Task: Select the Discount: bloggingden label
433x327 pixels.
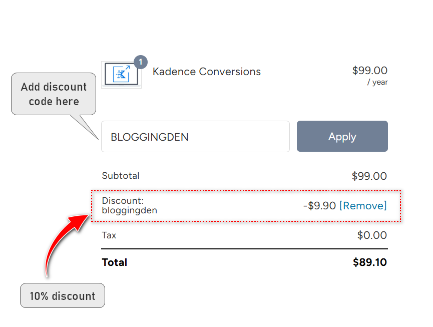Action: click(x=129, y=205)
